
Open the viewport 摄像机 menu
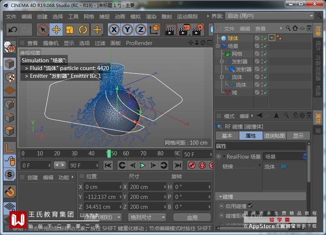click(51, 43)
